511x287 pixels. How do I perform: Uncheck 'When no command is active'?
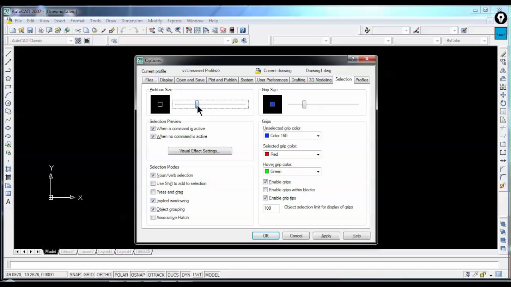point(153,136)
